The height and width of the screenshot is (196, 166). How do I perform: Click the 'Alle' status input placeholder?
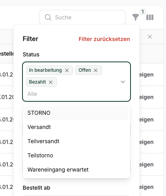(32, 94)
